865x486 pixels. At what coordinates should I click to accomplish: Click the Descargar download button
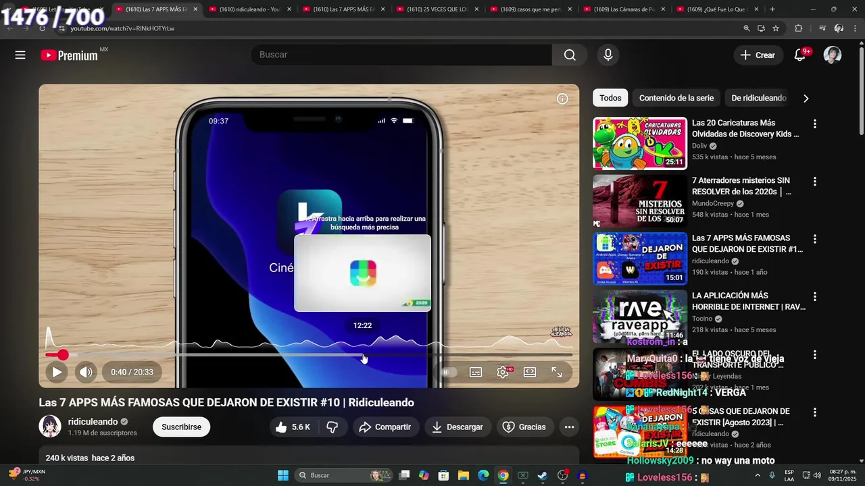(458, 427)
